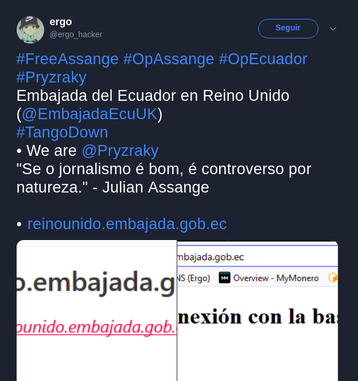Open the #OpAssange hashtag
Screen dimensions: 358x381
point(169,59)
